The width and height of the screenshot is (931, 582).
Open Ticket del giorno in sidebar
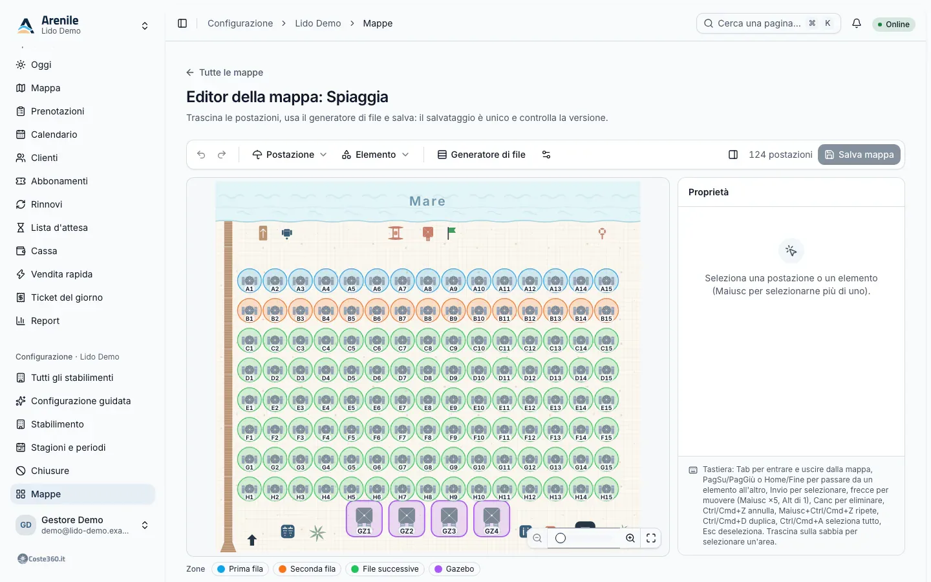pyautogui.click(x=83, y=297)
